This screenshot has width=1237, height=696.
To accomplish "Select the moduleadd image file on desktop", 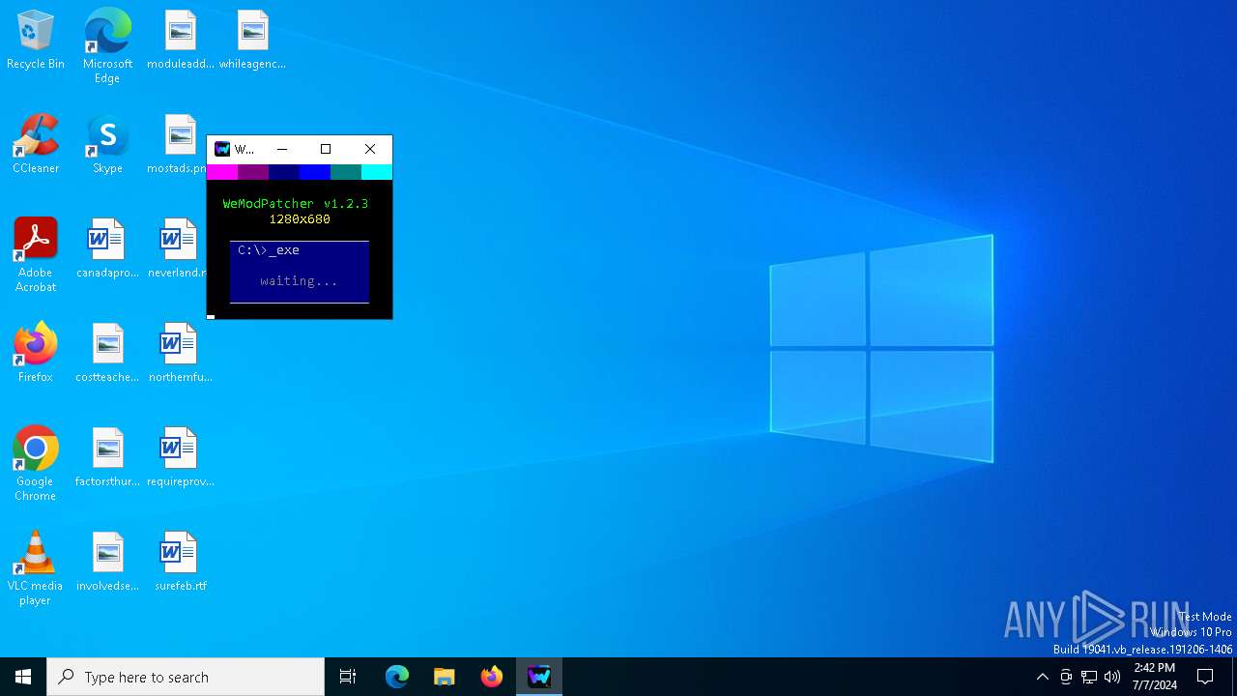I will (181, 41).
